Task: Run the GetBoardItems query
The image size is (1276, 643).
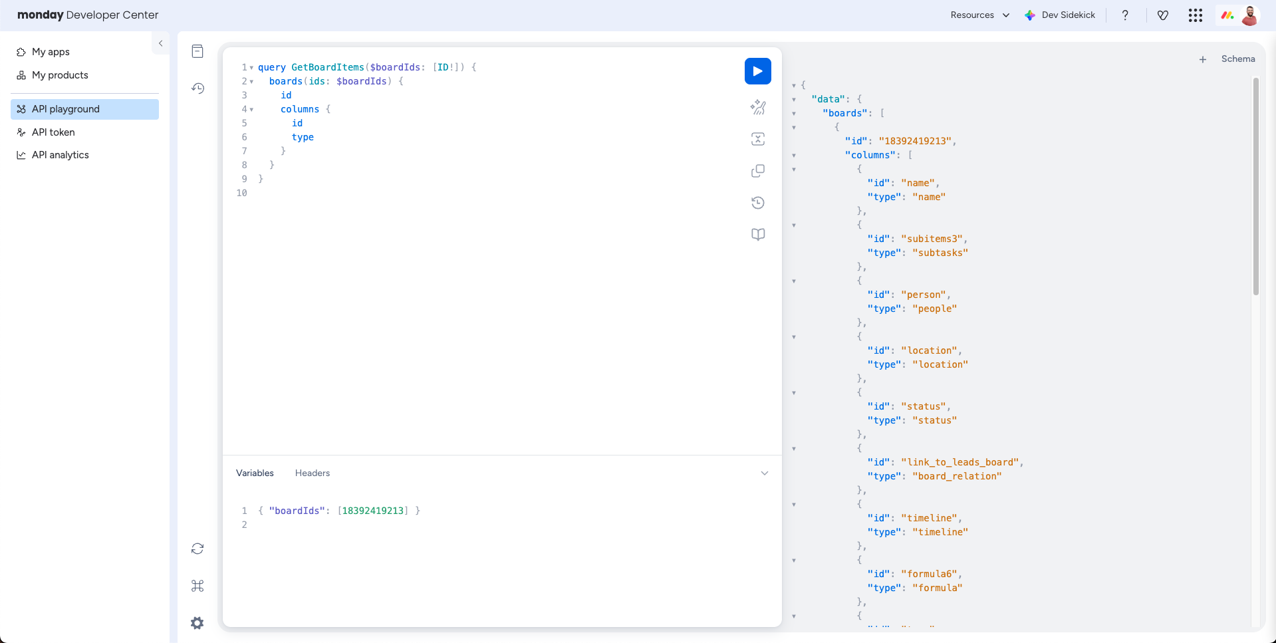Action: tap(757, 71)
